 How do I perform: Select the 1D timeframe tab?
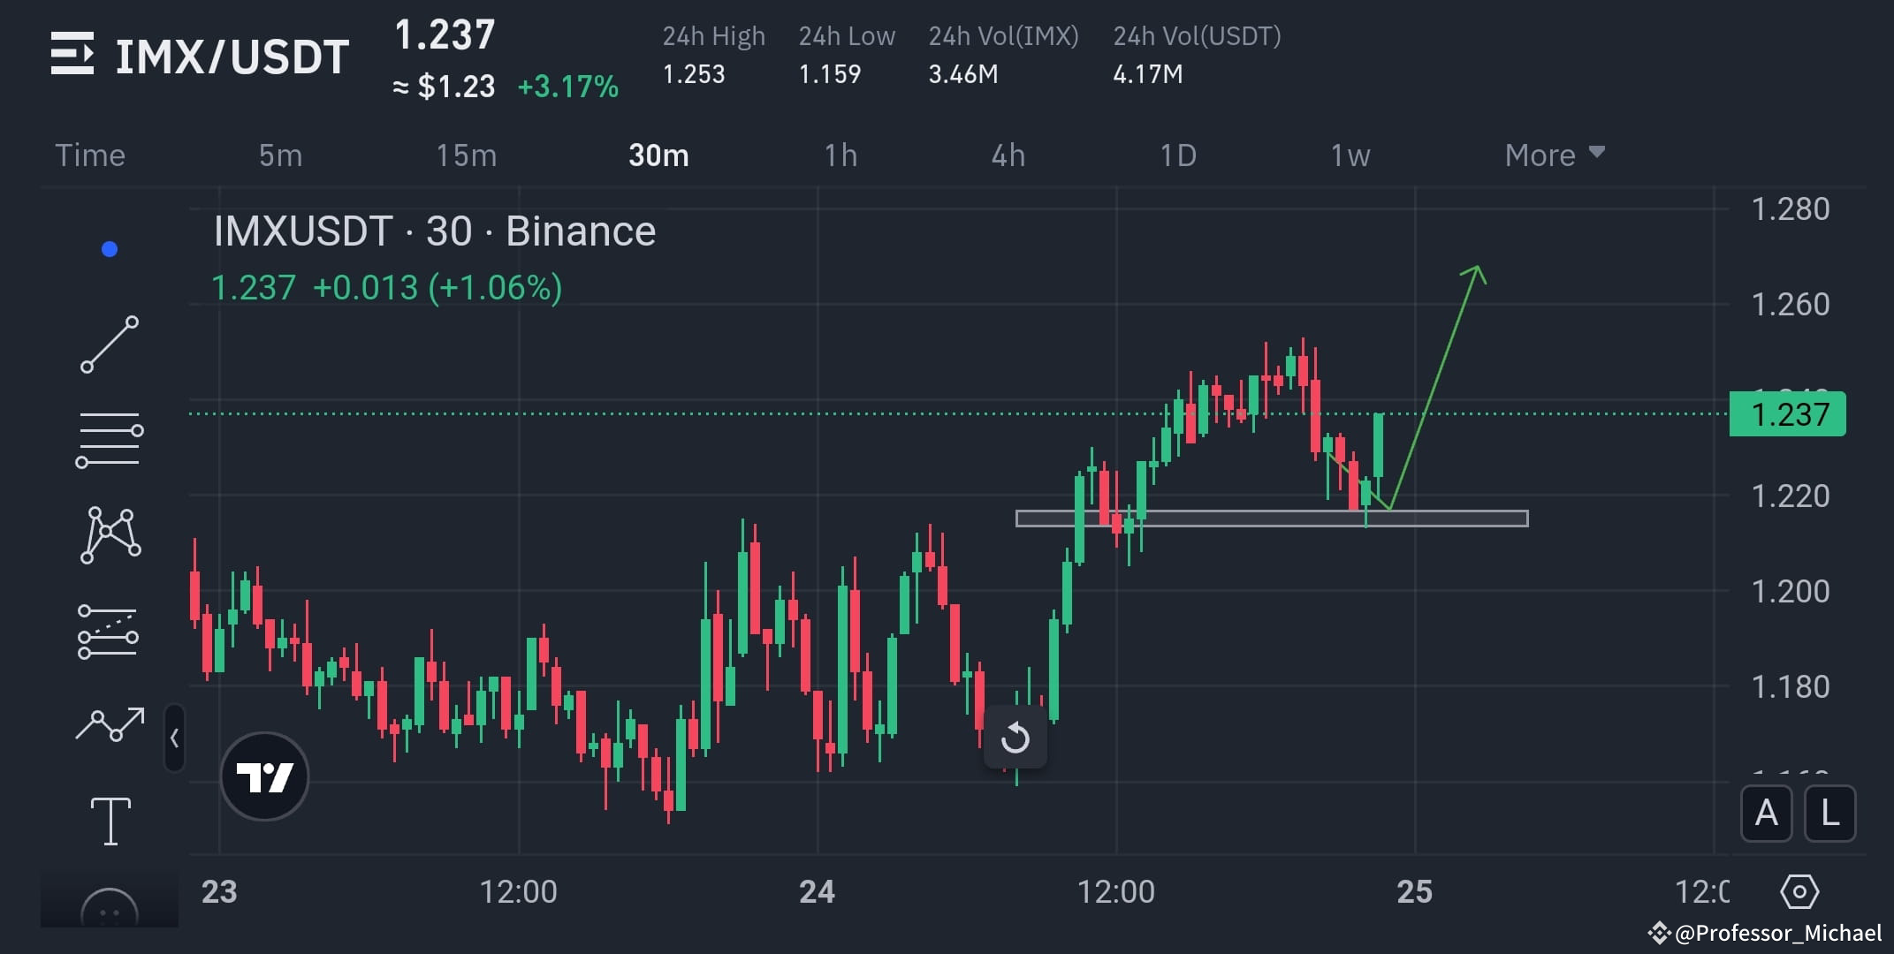click(x=1179, y=155)
